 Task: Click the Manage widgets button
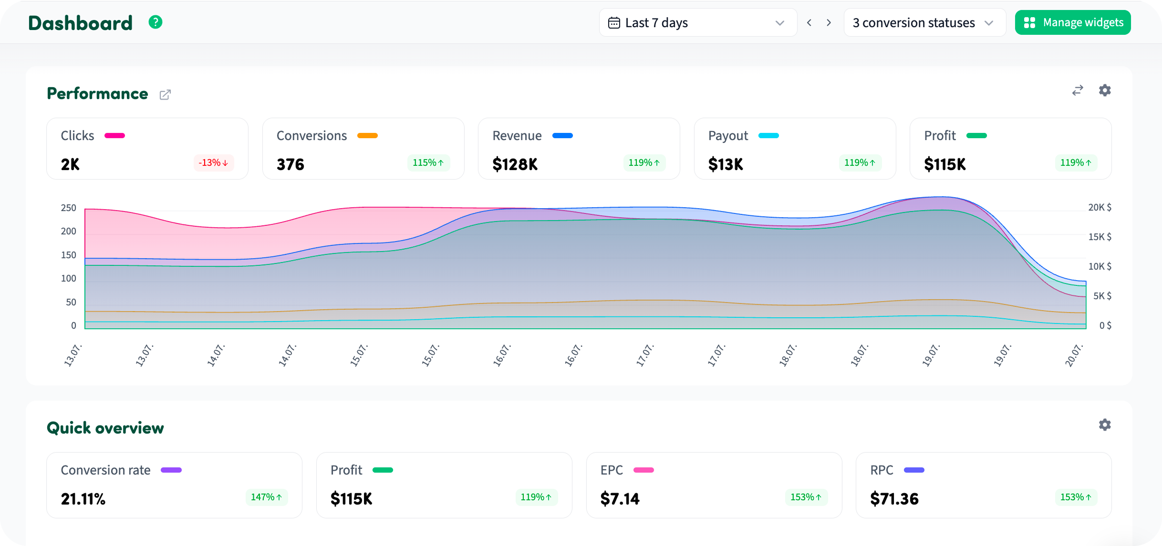pos(1073,22)
